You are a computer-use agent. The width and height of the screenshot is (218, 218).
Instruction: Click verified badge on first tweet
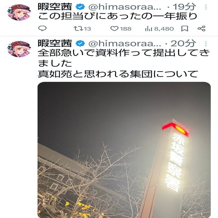[80, 7]
